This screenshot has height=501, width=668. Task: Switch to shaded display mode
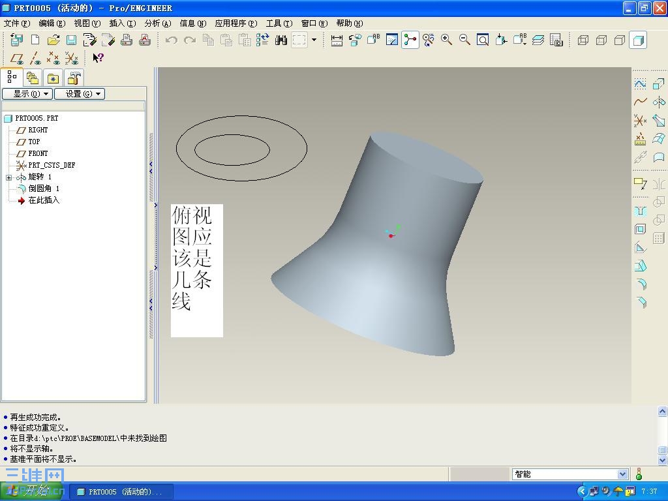tap(638, 40)
